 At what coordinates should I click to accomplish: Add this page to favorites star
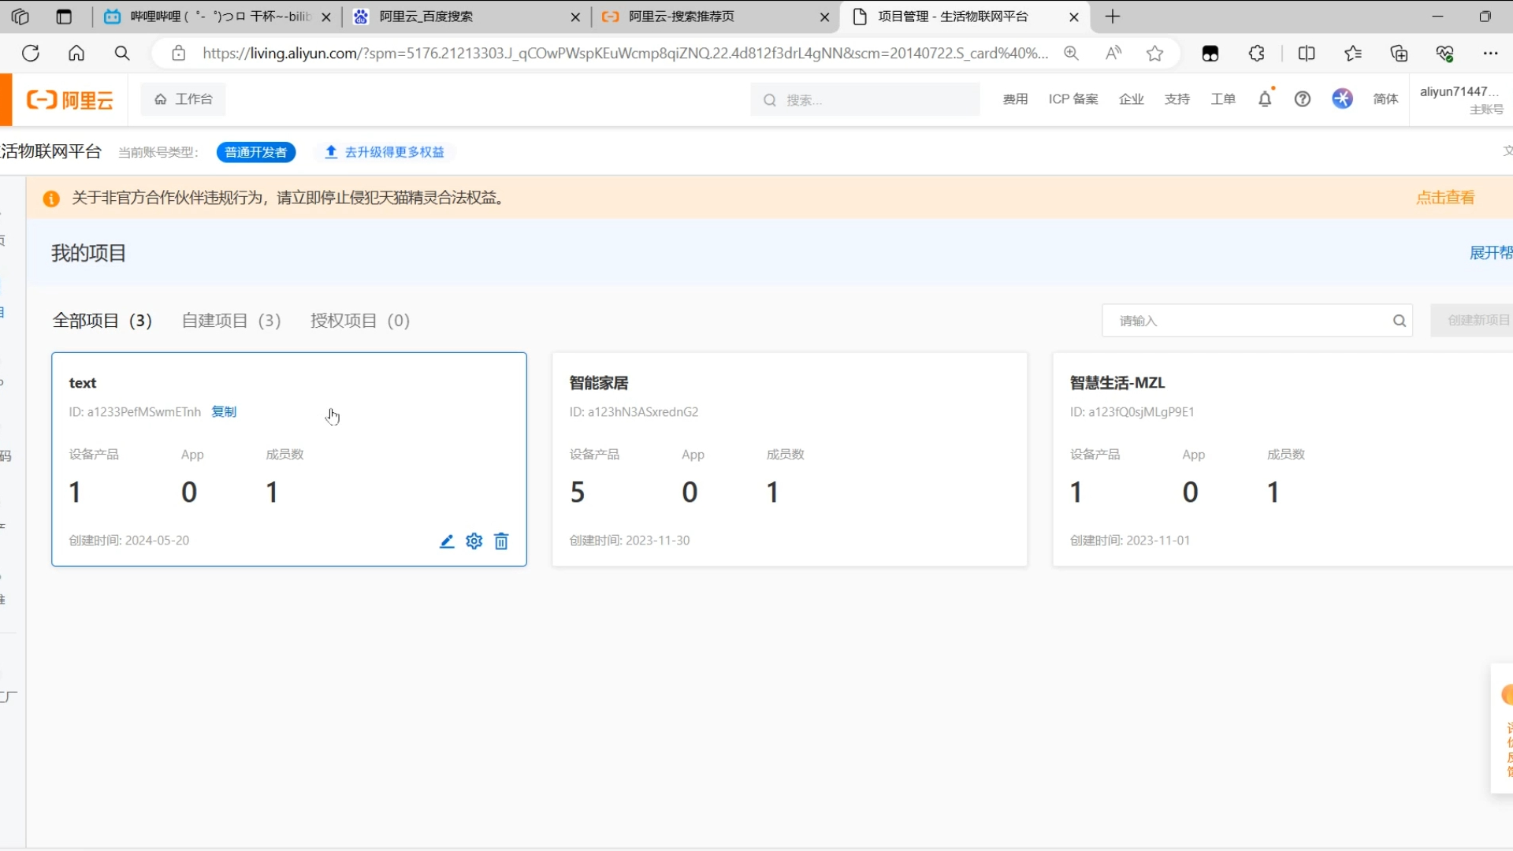1155,54
